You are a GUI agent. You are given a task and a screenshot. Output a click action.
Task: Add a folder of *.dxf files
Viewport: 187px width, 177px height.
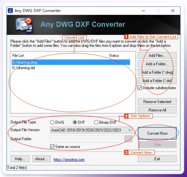(157, 81)
